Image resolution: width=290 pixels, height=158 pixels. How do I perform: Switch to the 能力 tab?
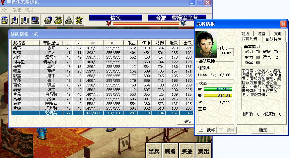click(x=246, y=34)
